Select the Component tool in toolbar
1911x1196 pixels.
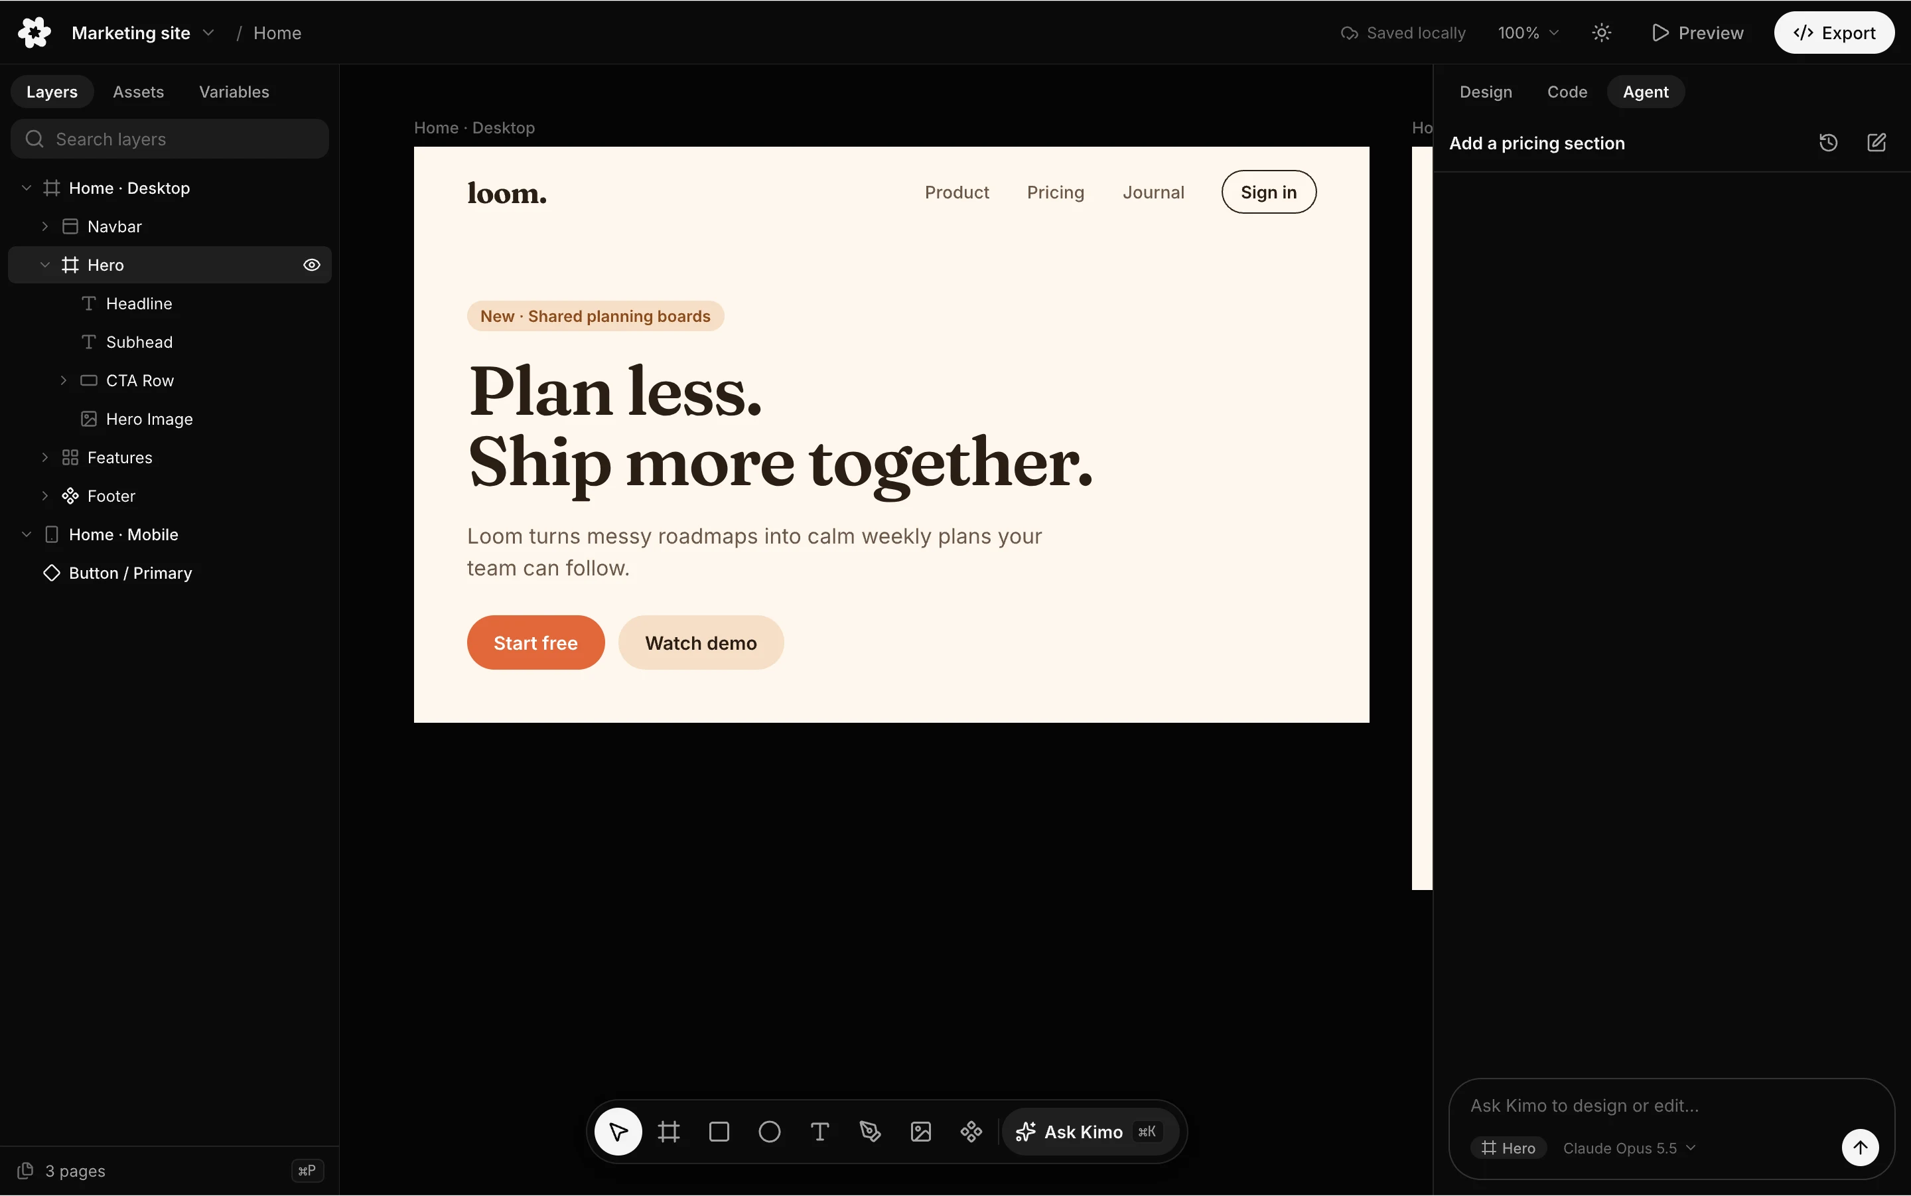[971, 1132]
